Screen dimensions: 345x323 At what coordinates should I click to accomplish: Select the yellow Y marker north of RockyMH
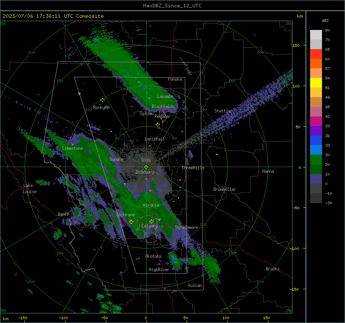point(79,94)
